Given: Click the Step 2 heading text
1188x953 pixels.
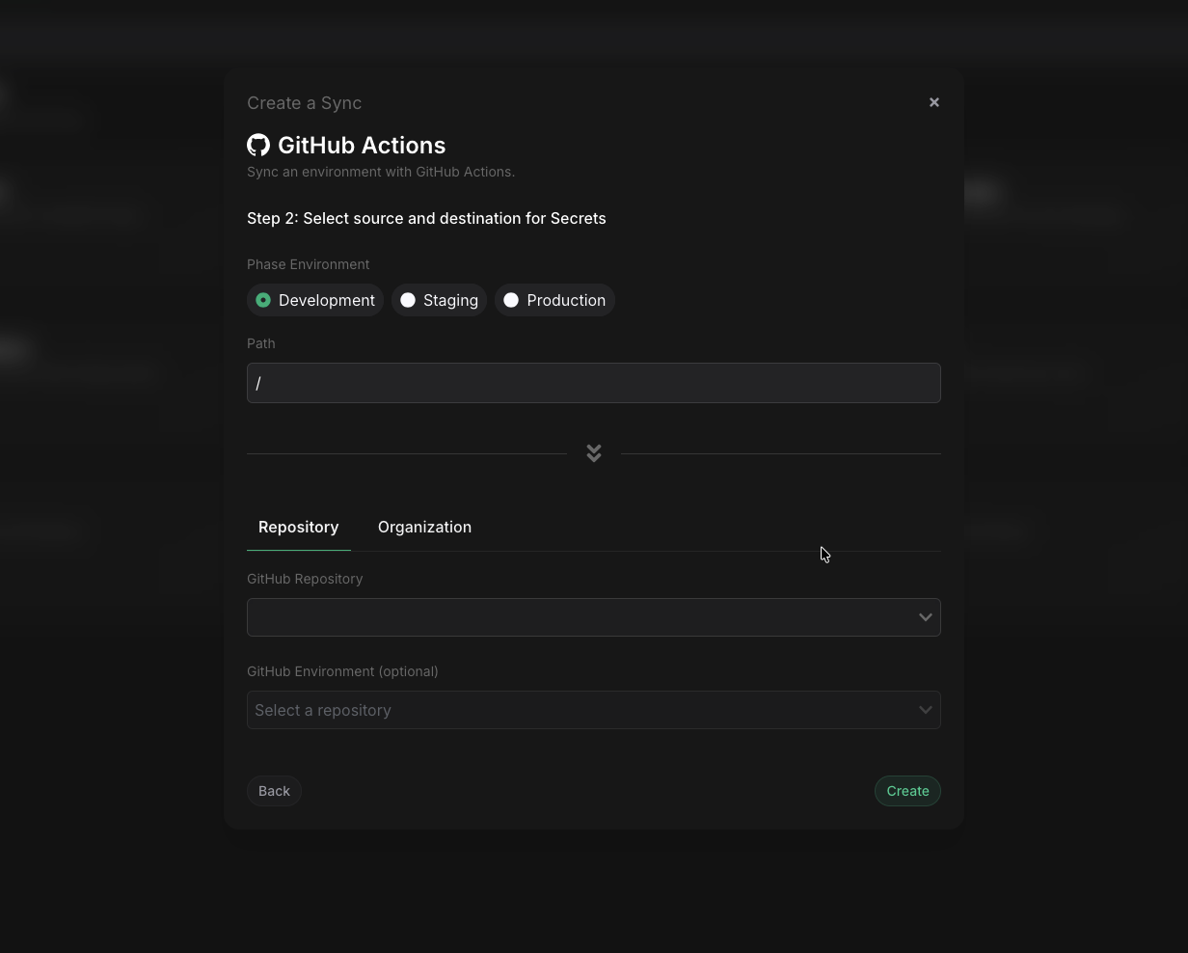Looking at the screenshot, I should coord(426,218).
